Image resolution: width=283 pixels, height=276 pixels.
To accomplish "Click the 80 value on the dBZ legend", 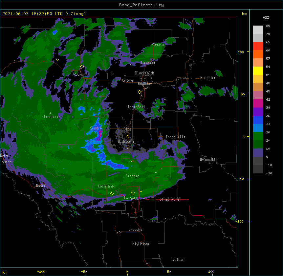I will pyautogui.click(x=268, y=26).
